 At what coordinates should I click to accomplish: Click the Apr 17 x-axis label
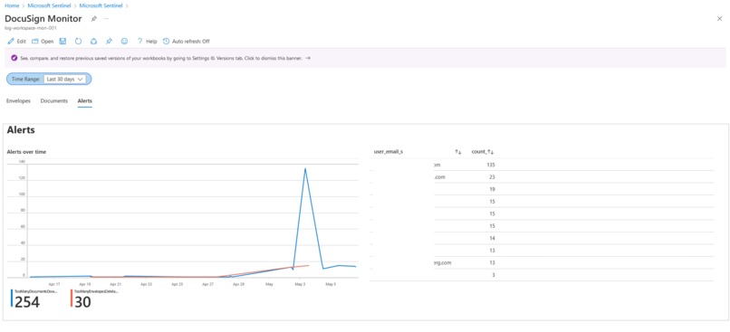pyautogui.click(x=54, y=283)
